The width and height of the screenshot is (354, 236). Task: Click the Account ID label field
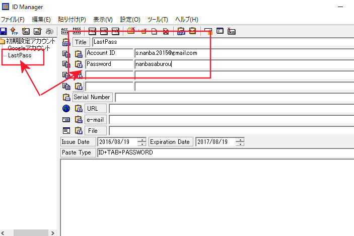coord(109,53)
